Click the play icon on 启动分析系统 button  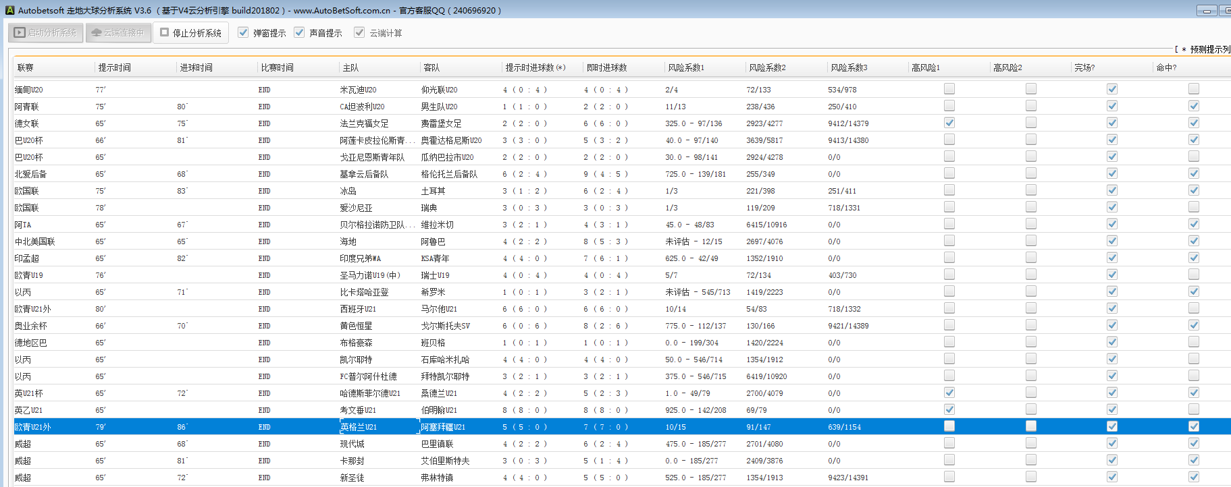20,32
